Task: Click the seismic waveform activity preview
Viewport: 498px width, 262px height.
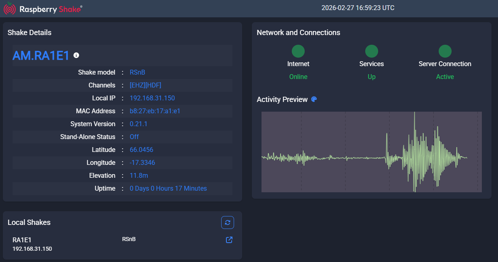Action: tap(371, 152)
